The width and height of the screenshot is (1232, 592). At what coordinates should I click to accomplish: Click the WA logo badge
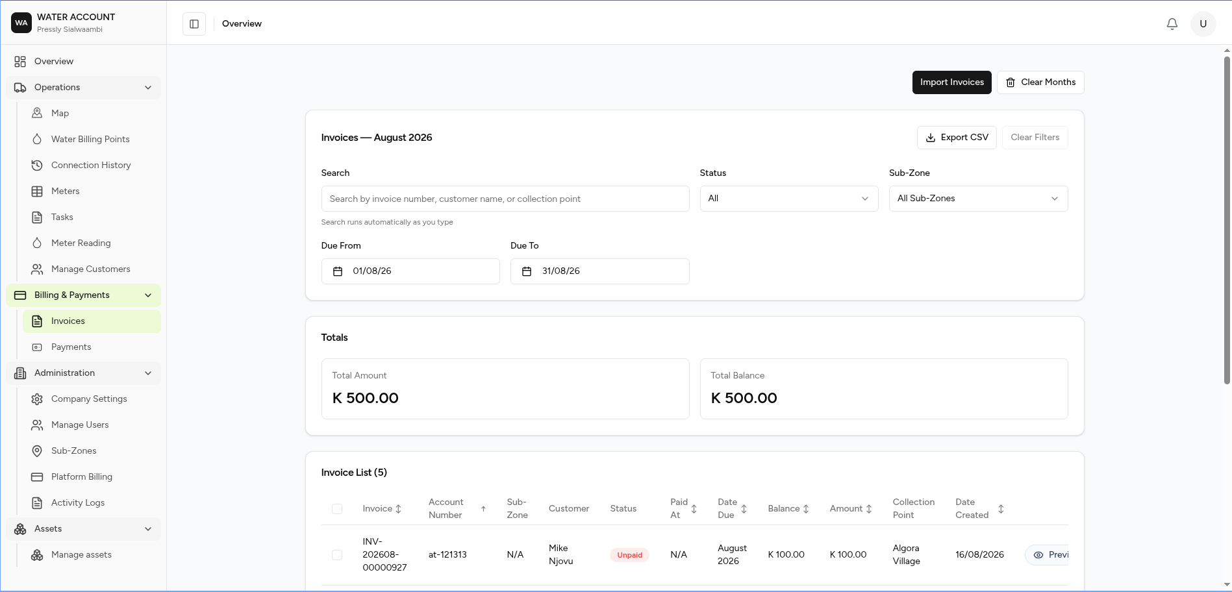[21, 23]
